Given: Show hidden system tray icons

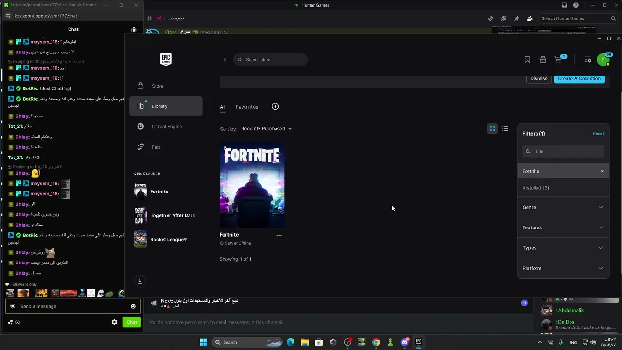Looking at the screenshot, I should click(x=539, y=342).
